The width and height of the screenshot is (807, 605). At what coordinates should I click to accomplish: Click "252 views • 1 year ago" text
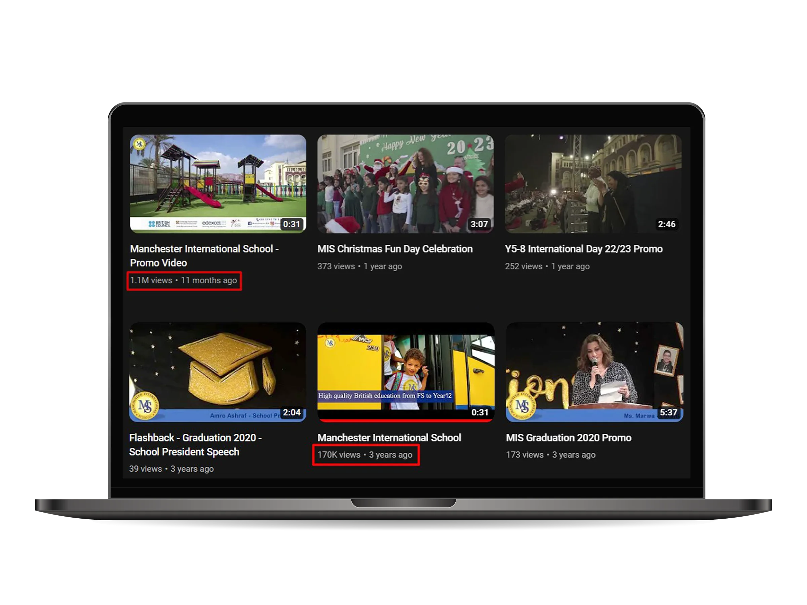(x=547, y=266)
